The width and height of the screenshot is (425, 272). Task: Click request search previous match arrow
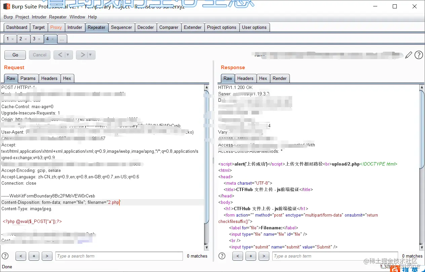pyautogui.click(x=21, y=256)
